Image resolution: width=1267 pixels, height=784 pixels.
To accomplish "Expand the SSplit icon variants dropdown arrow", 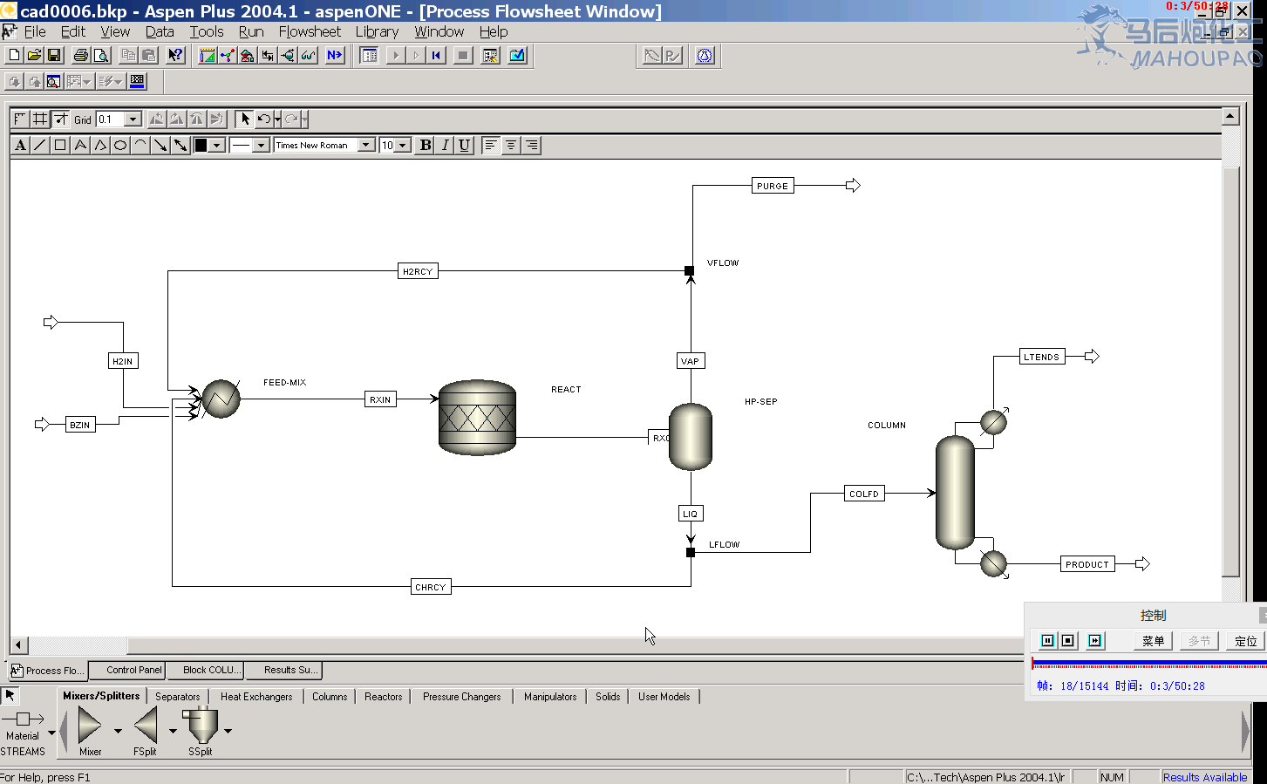I will (x=228, y=731).
